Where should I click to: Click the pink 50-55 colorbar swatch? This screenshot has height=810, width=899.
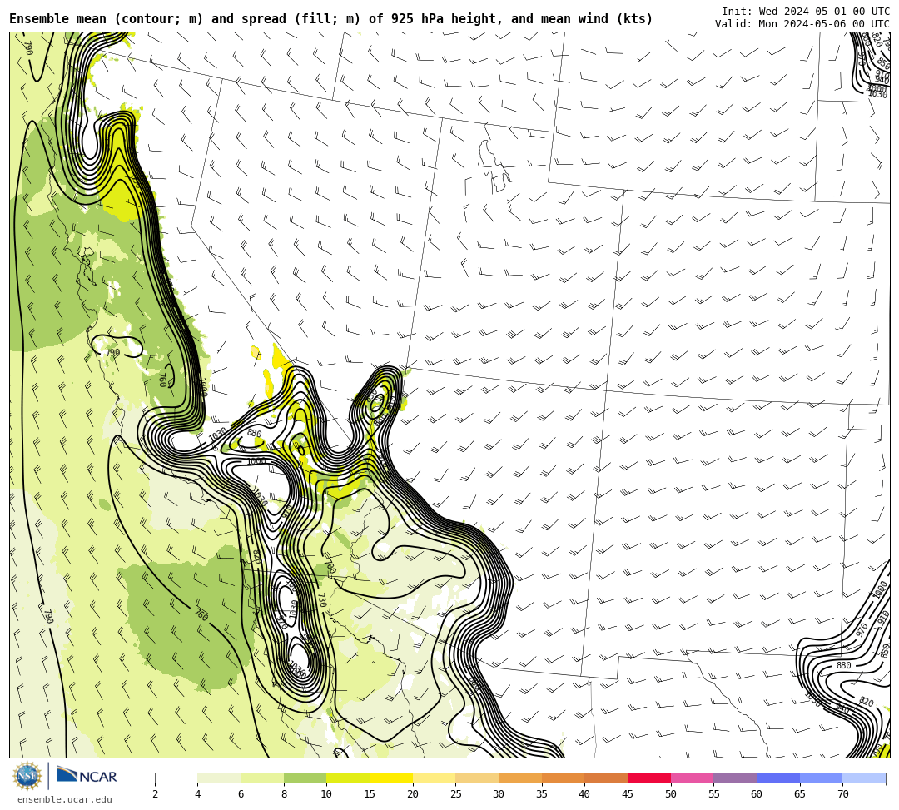(692, 778)
